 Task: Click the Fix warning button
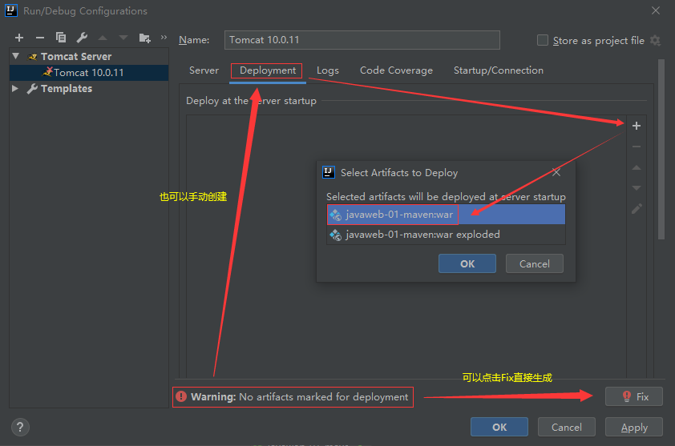coord(633,396)
